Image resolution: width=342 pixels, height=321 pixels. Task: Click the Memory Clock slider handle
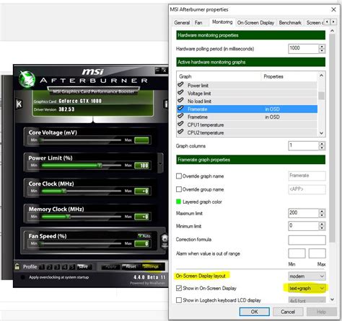[68, 217]
